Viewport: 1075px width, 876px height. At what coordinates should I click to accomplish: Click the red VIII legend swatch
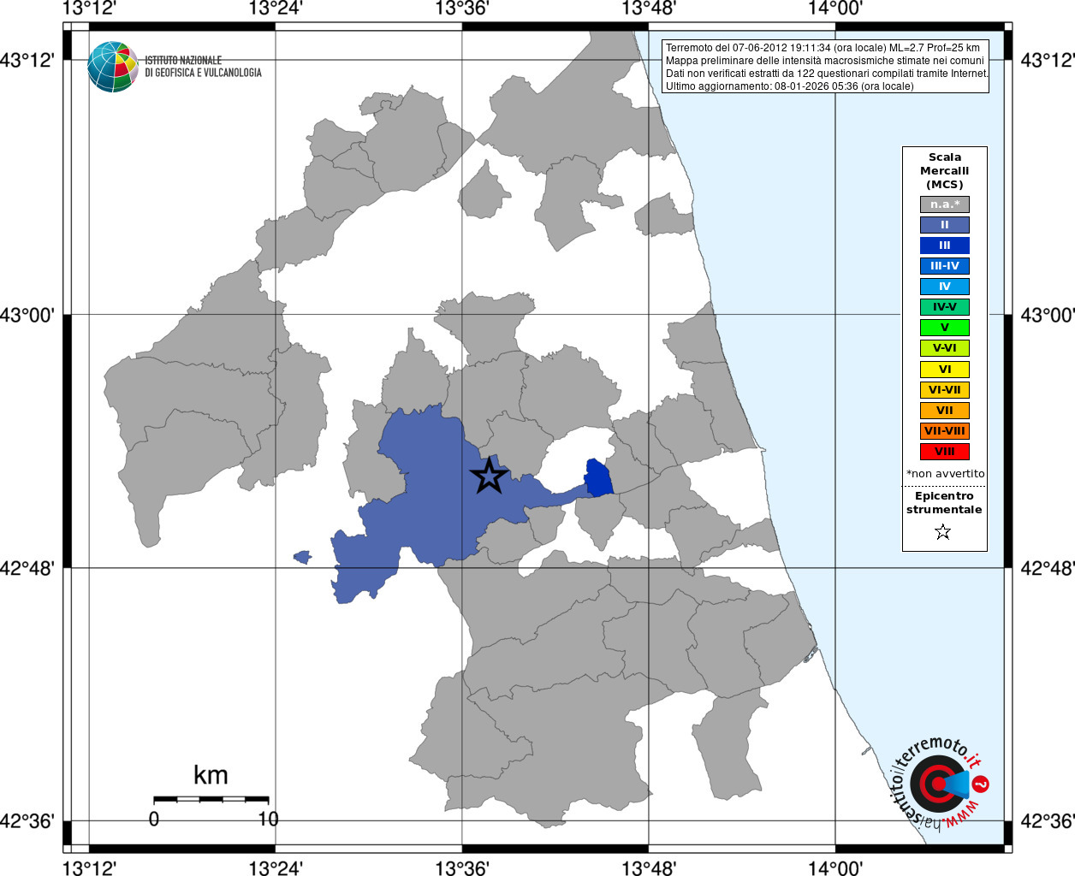(945, 452)
